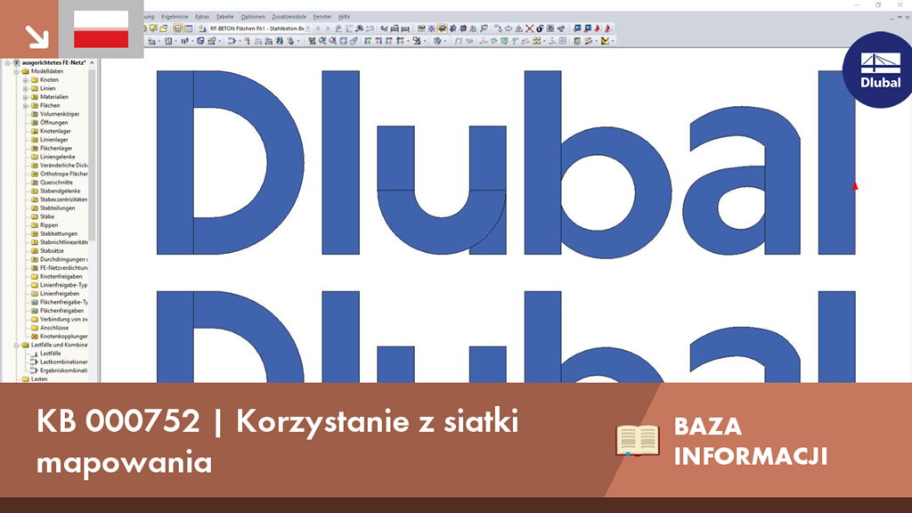Select Knotenkopplungen tree entry
The height and width of the screenshot is (513, 912).
[64, 336]
